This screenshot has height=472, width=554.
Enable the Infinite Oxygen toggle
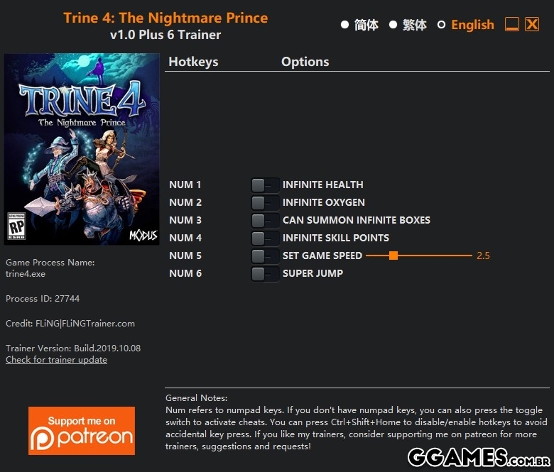coord(265,202)
